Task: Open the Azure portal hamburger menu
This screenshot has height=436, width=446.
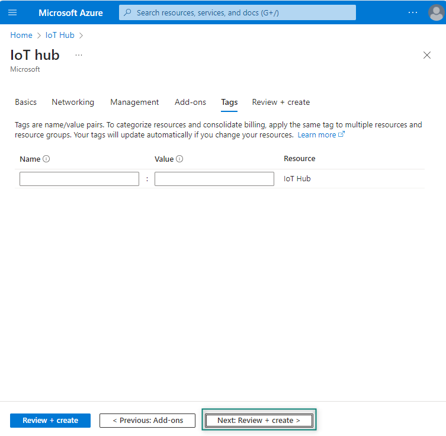Action: click(12, 12)
